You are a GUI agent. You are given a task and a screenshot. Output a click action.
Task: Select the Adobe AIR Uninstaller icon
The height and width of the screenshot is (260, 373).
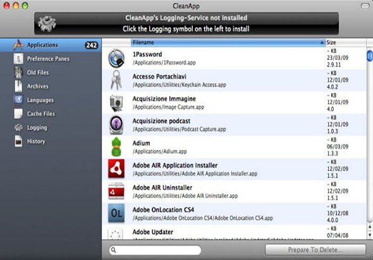(x=116, y=191)
